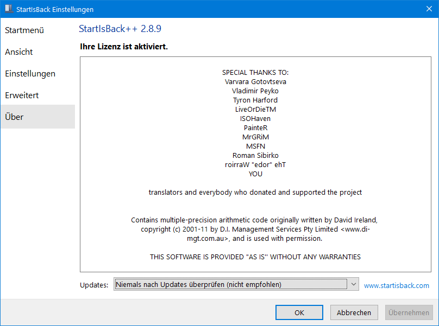This screenshot has width=439, height=326.
Task: Click the YOU credit line
Action: click(x=255, y=174)
